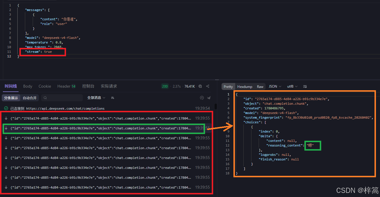Switch to the 实际请求 tab
This screenshot has width=380, height=197.
pos(109,86)
